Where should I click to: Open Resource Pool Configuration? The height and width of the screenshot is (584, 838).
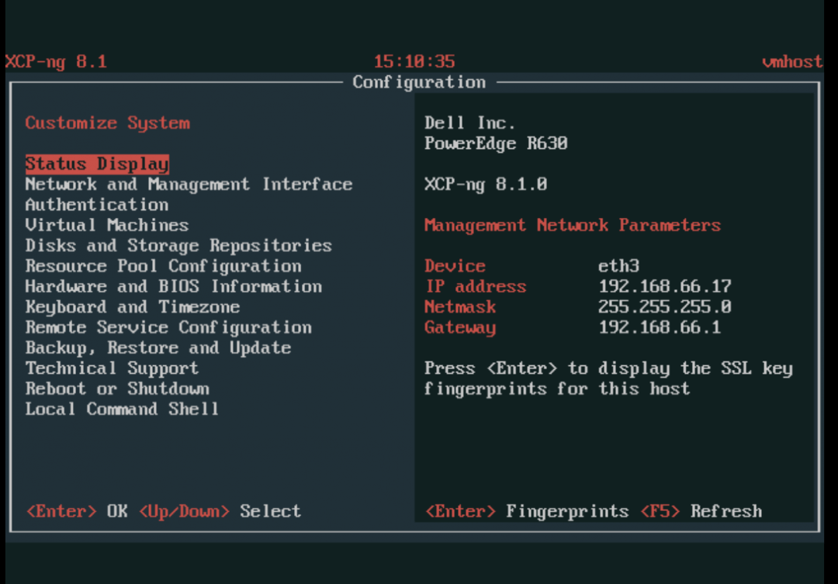click(163, 266)
